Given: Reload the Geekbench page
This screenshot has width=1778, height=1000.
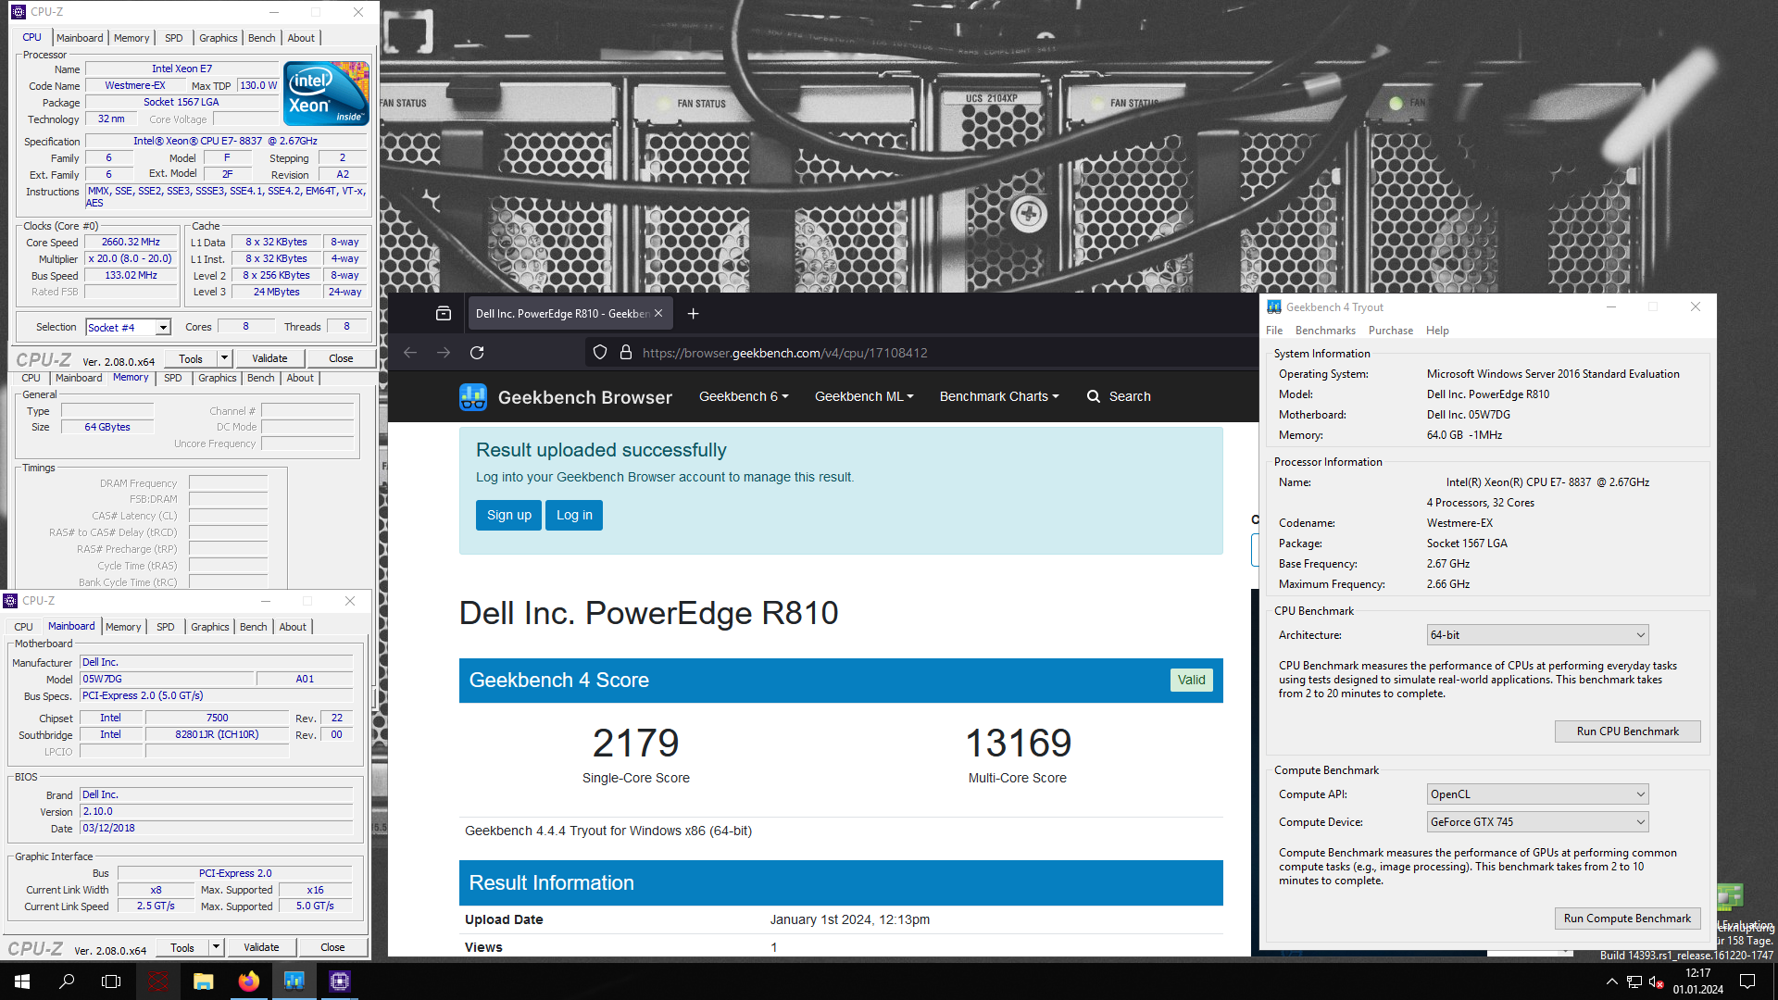Looking at the screenshot, I should pos(477,353).
